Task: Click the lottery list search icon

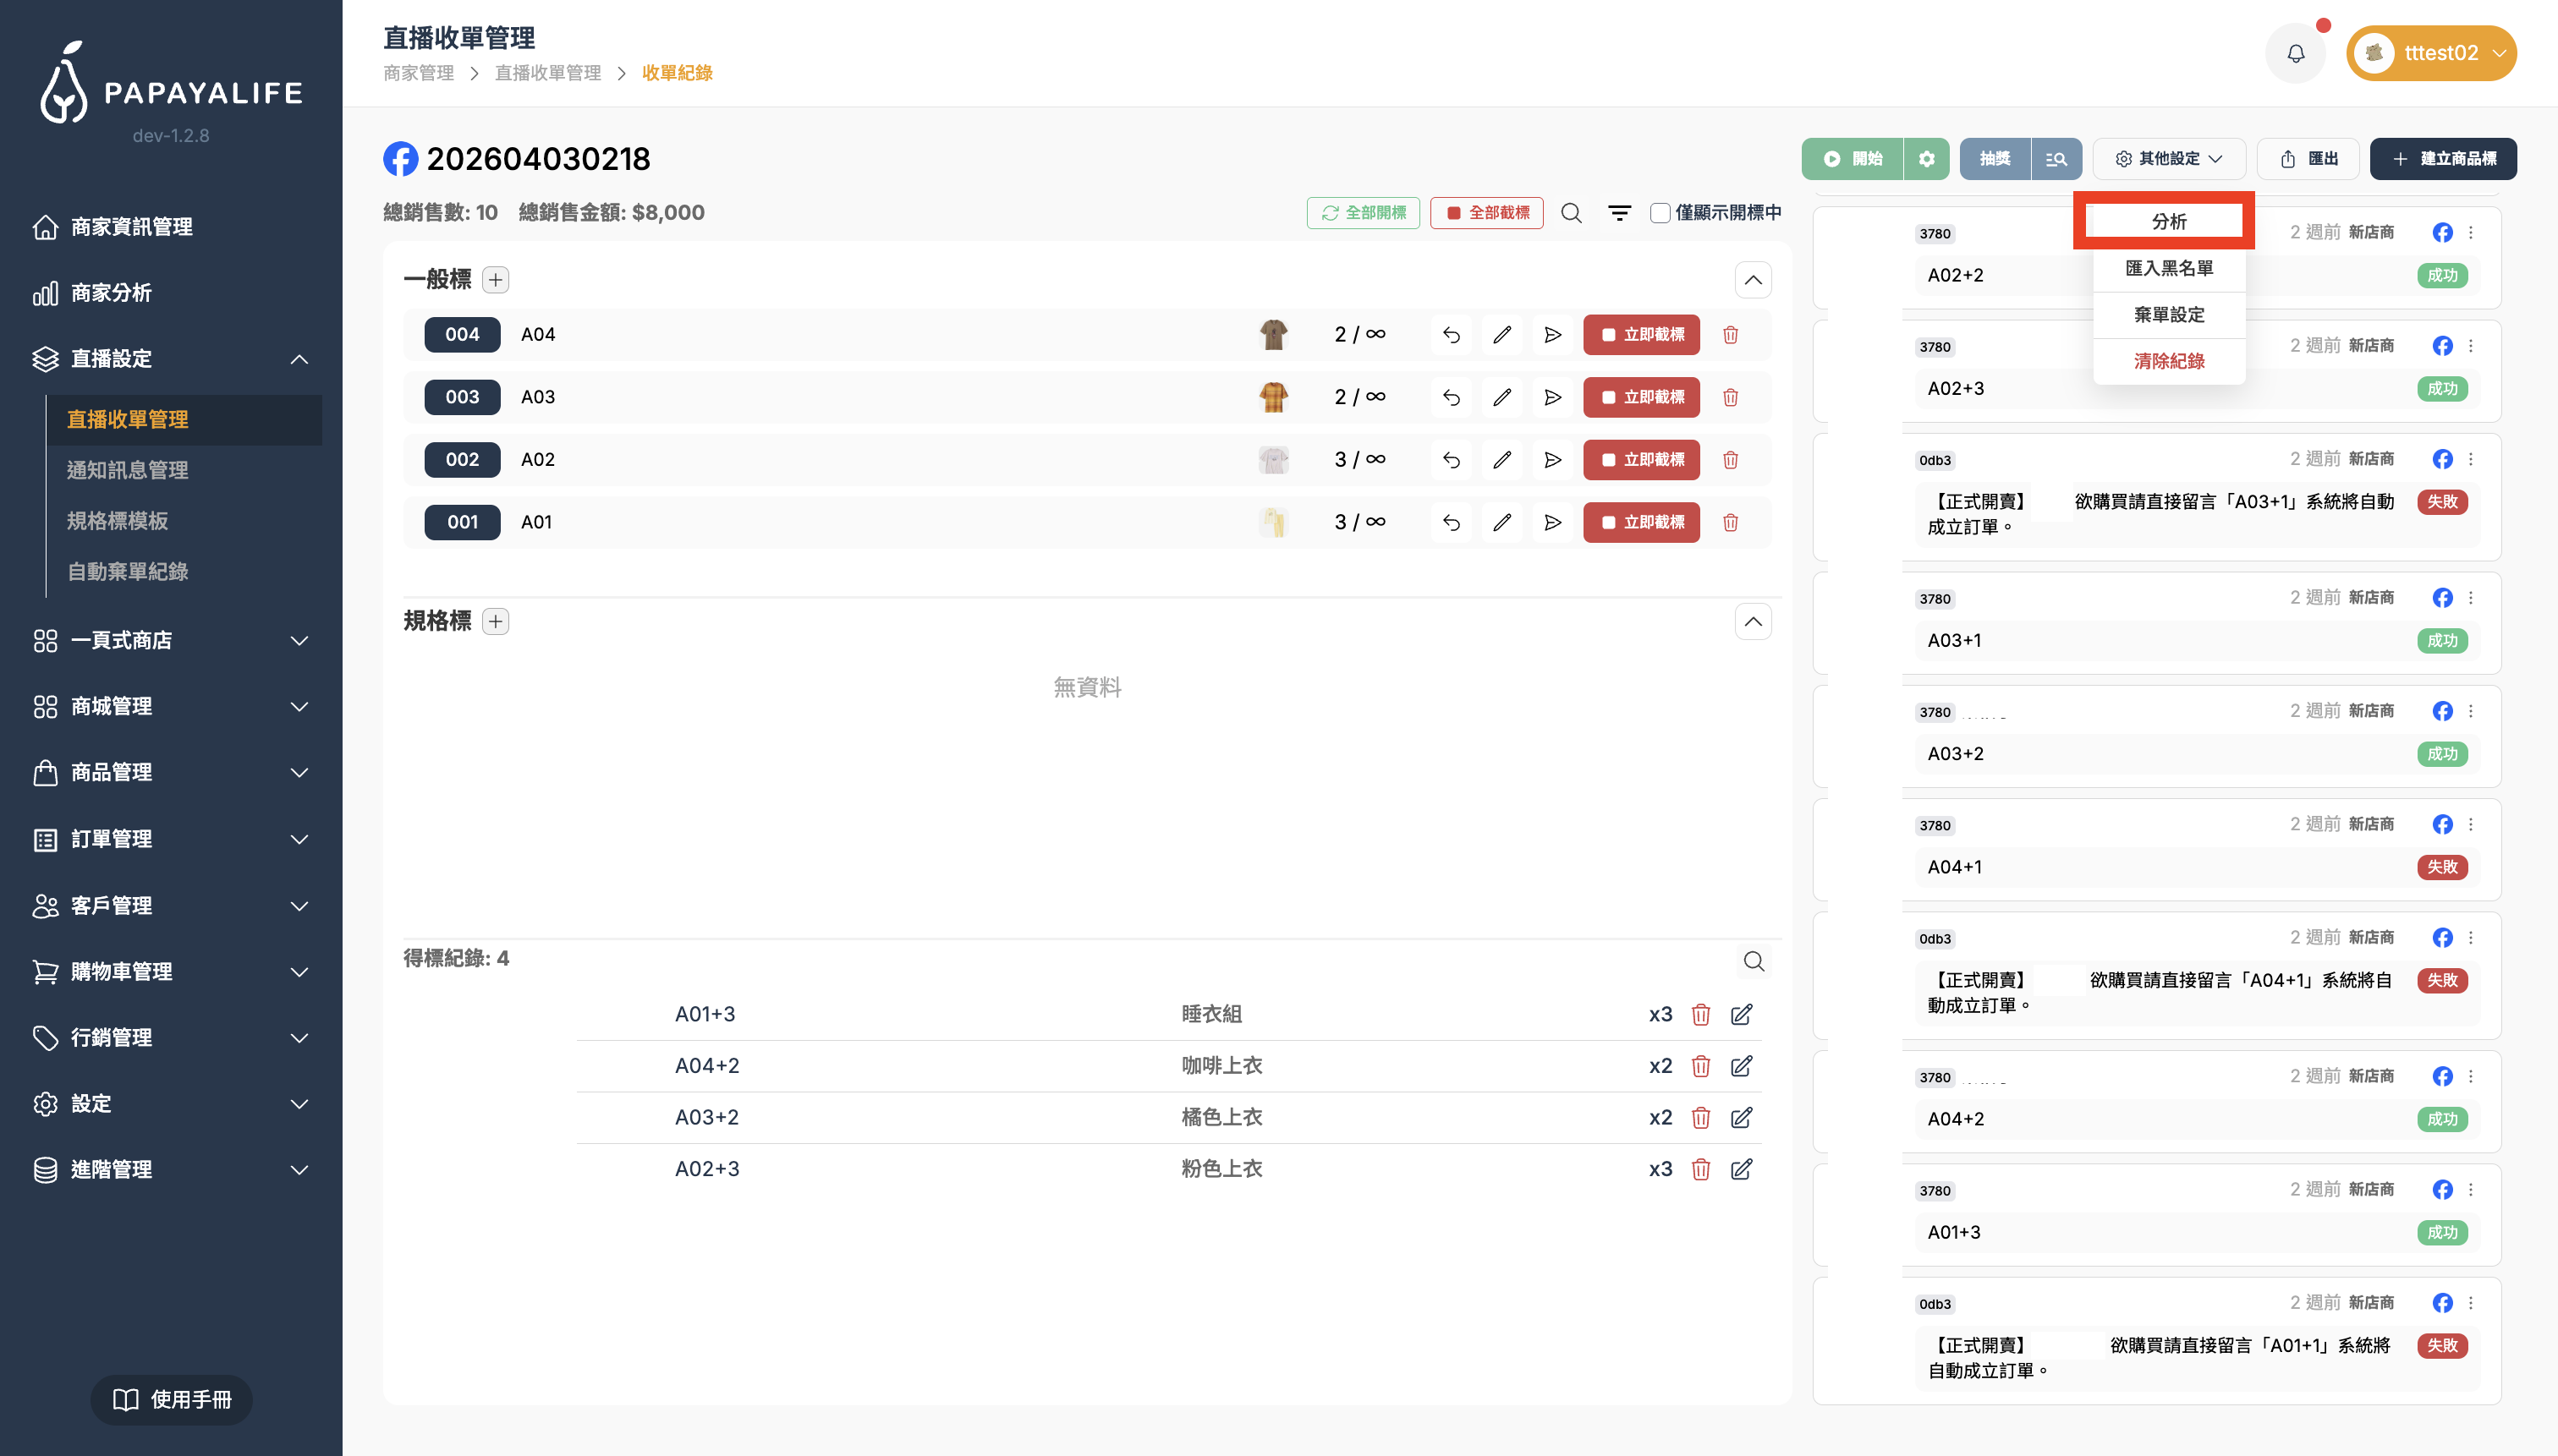Action: pyautogui.click(x=2056, y=159)
